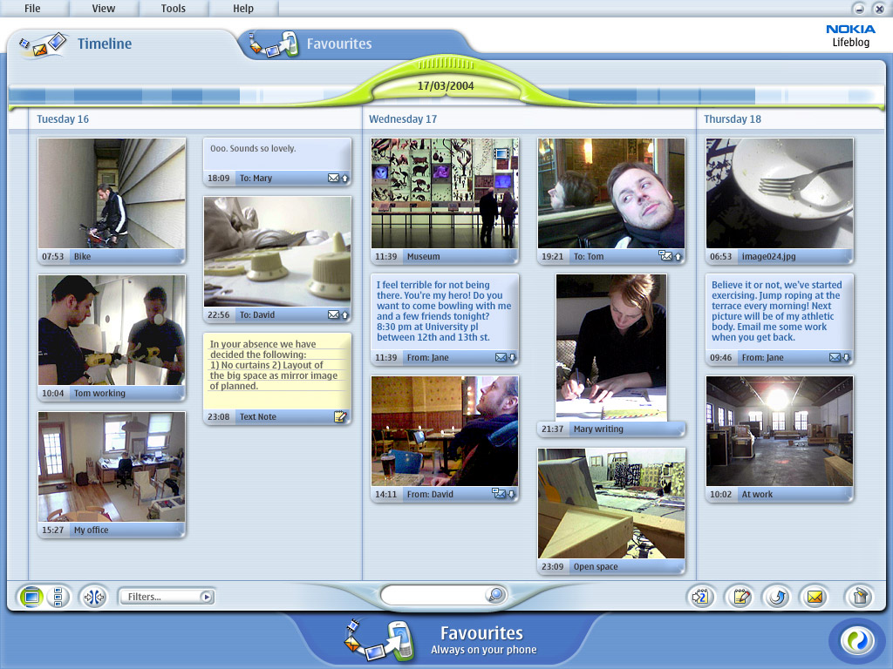The width and height of the screenshot is (893, 669).
Task: Click the envelope send message icon
Action: tap(814, 597)
